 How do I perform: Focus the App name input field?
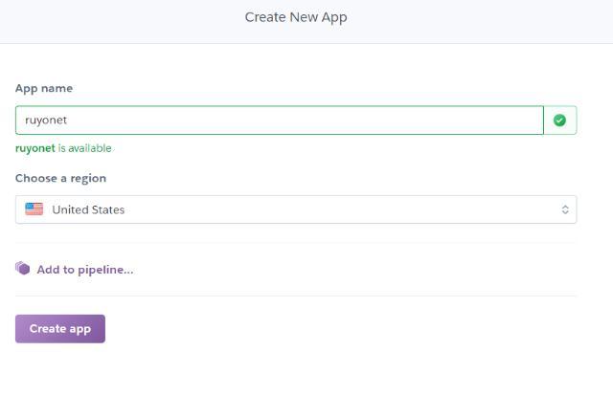click(280, 121)
